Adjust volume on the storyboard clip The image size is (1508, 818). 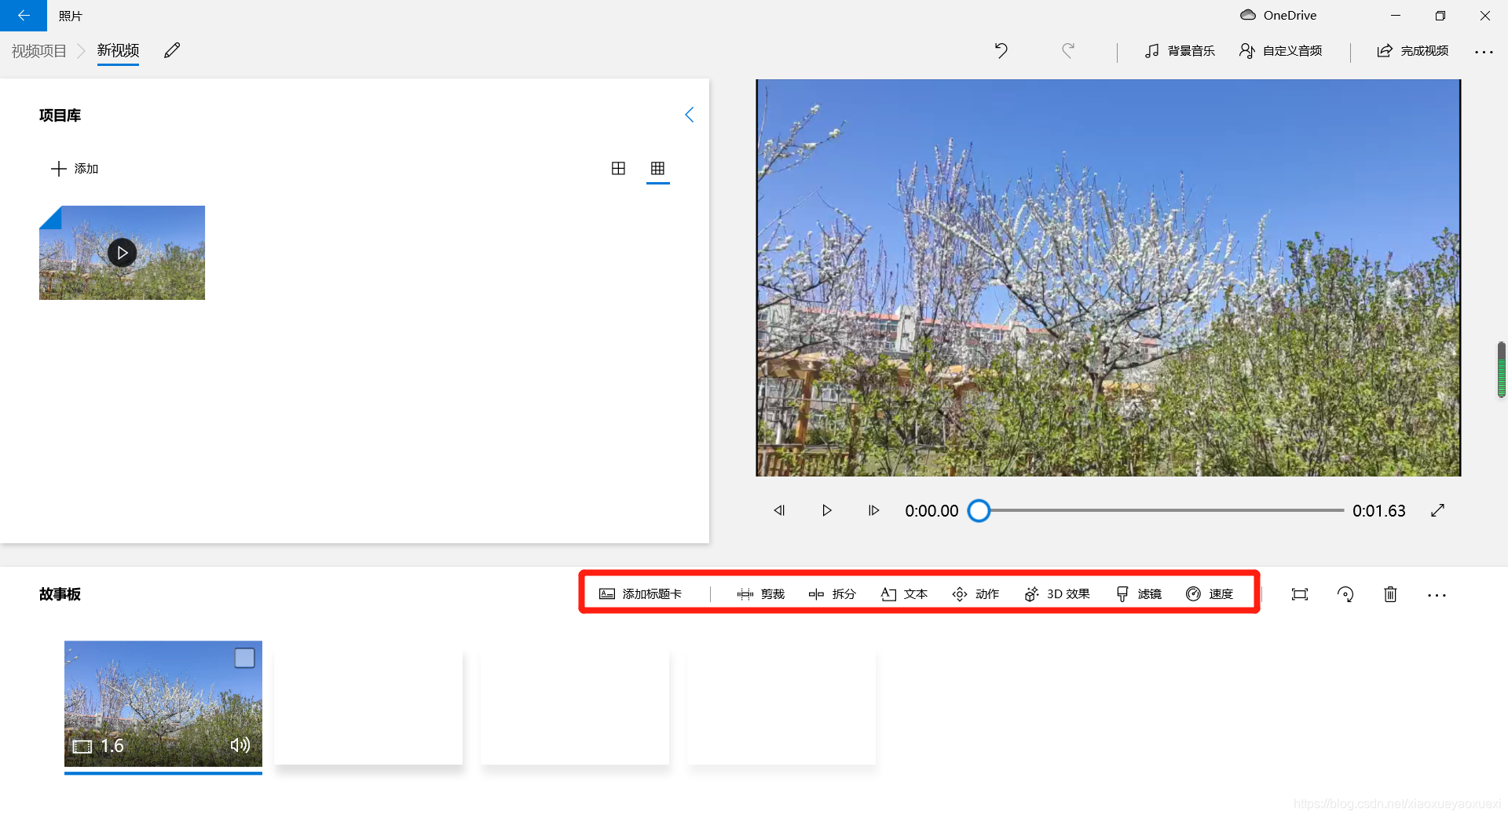coord(240,745)
